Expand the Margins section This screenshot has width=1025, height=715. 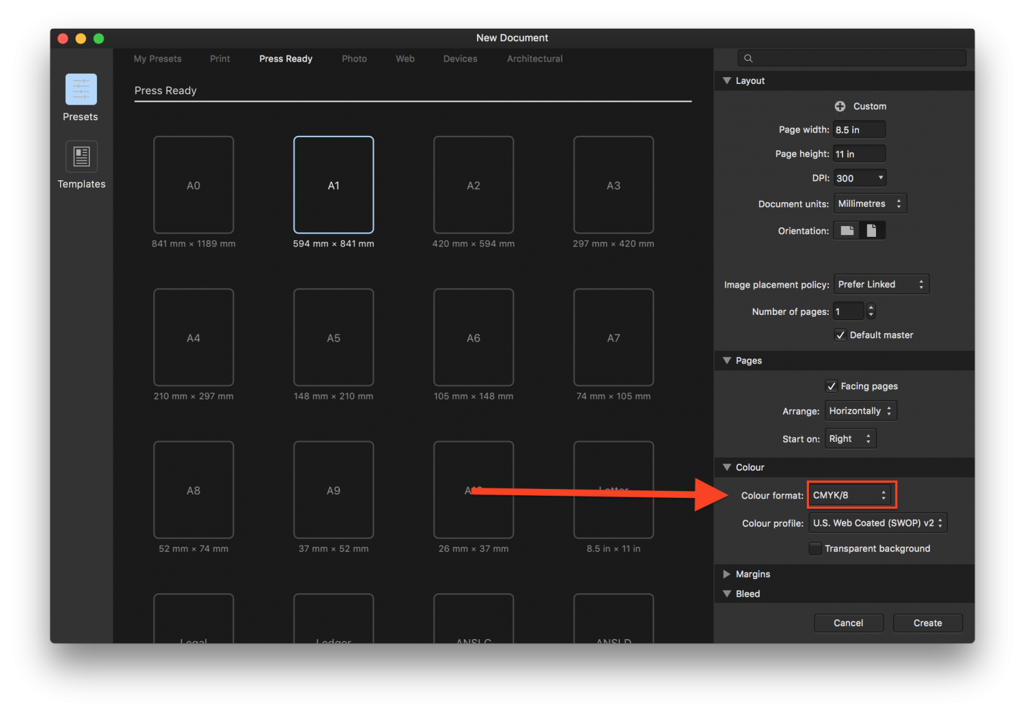click(x=727, y=574)
